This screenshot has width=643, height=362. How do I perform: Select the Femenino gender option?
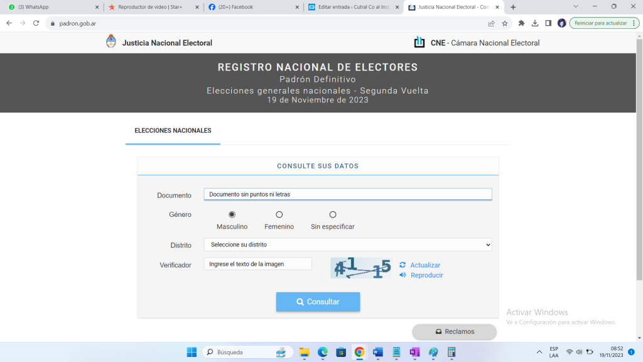(x=279, y=215)
